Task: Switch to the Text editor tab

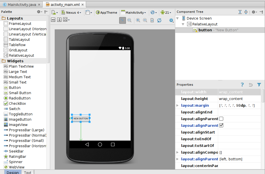Action: coord(27,172)
